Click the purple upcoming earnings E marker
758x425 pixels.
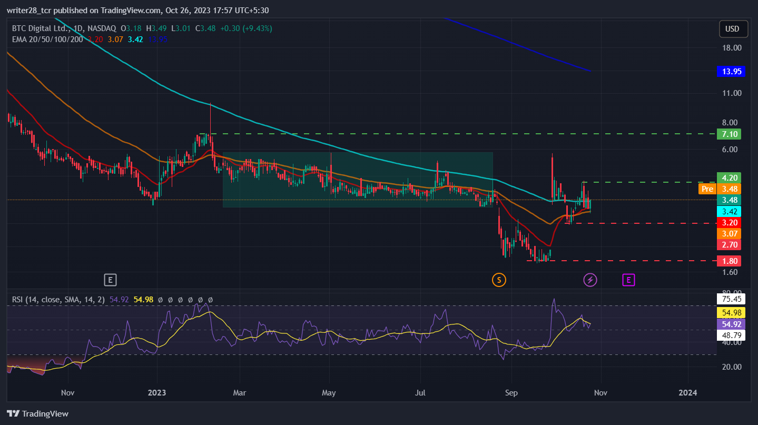coord(628,280)
